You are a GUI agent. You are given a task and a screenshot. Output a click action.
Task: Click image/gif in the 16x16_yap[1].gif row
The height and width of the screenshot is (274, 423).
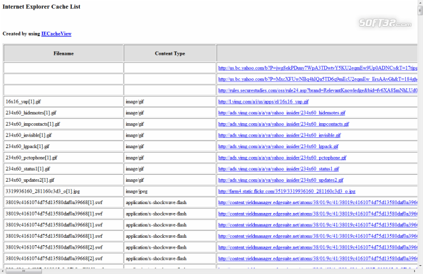click(169, 102)
